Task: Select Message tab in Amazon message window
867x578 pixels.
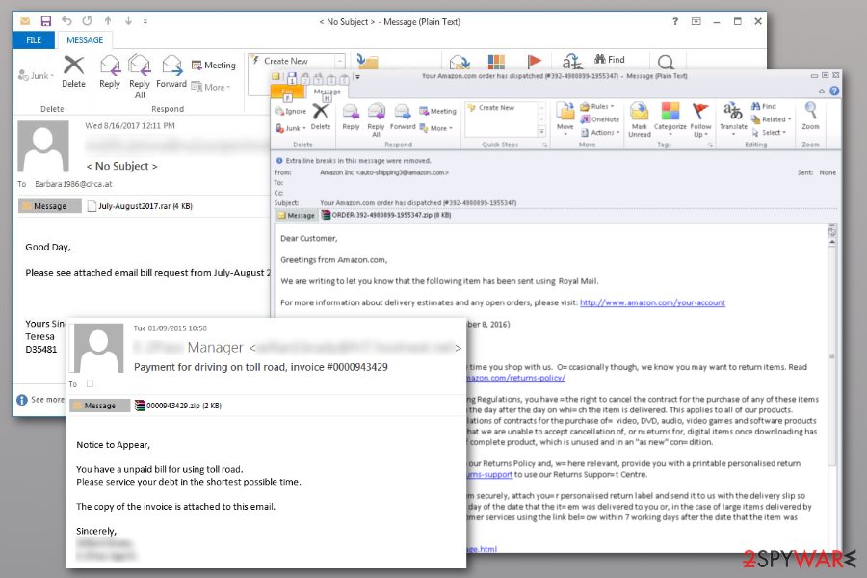Action: (328, 92)
